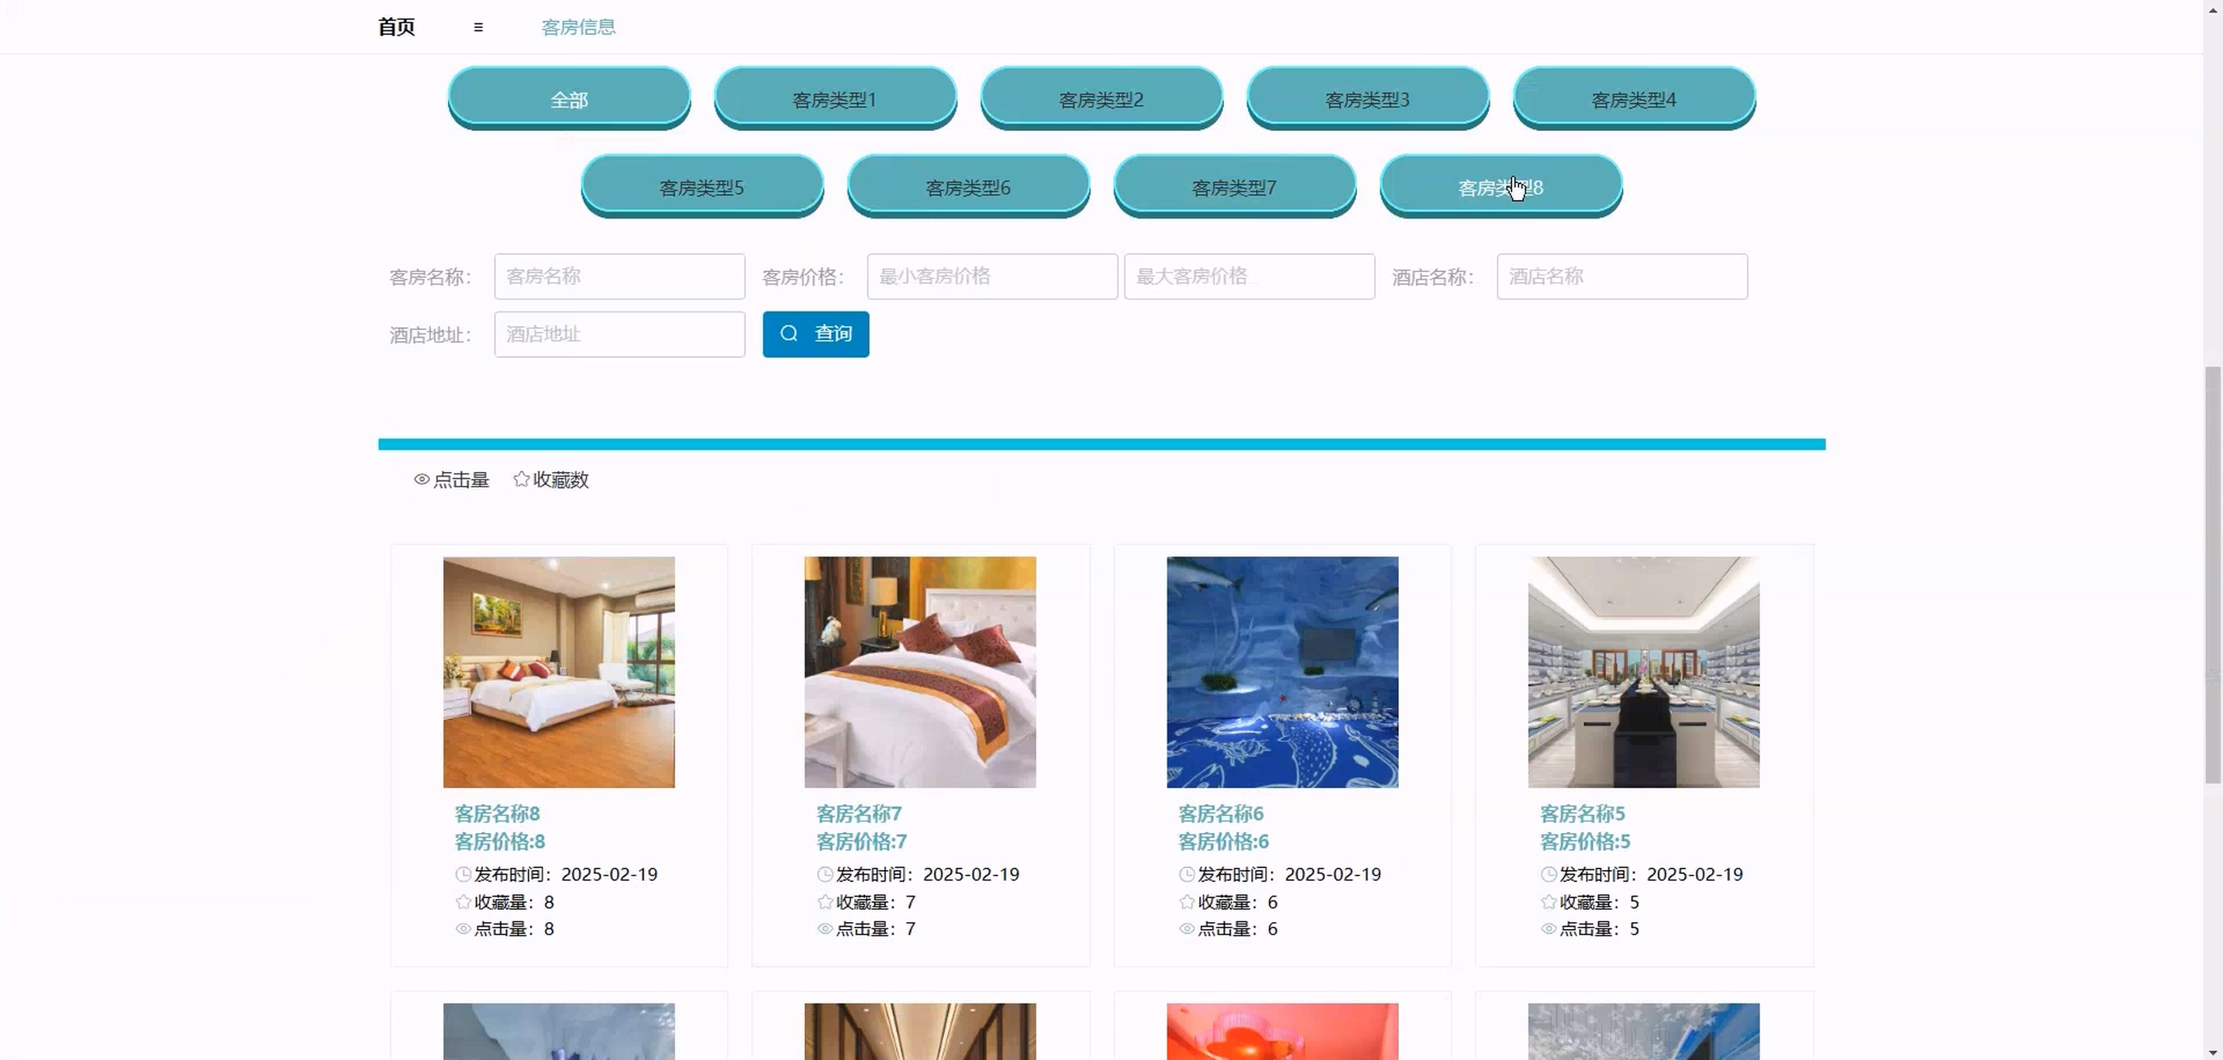Click the page vertical scrollbar
The height and width of the screenshot is (1060, 2223).
(2212, 574)
